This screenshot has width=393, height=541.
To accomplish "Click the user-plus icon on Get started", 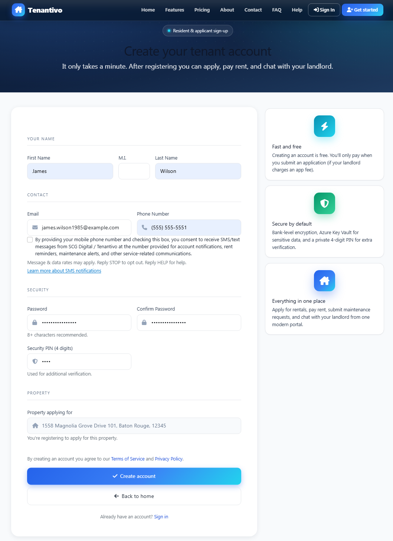I will (x=350, y=10).
